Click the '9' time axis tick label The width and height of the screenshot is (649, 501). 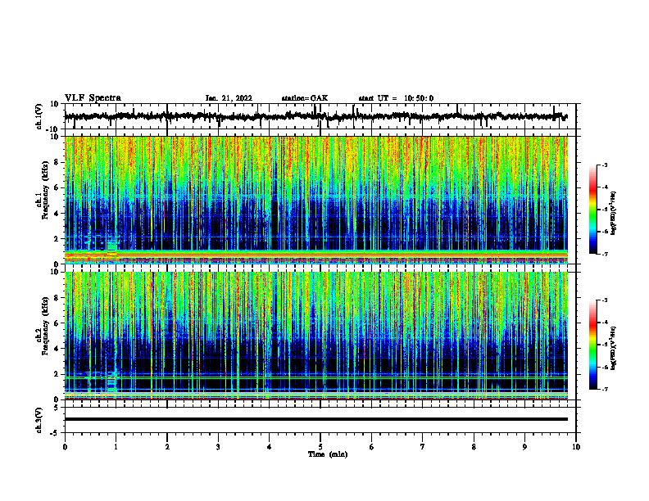pos(524,447)
